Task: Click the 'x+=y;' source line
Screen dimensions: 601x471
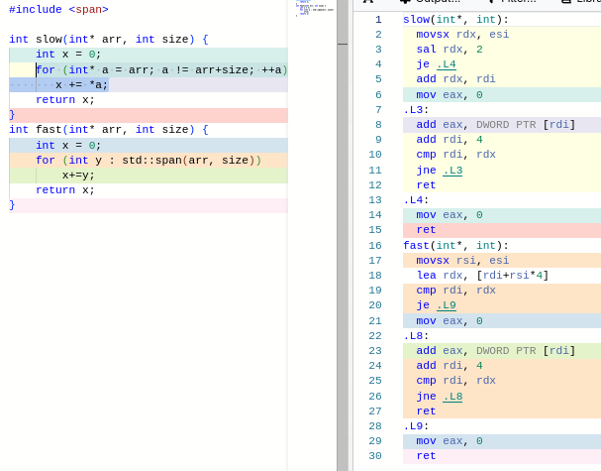Action: point(78,176)
